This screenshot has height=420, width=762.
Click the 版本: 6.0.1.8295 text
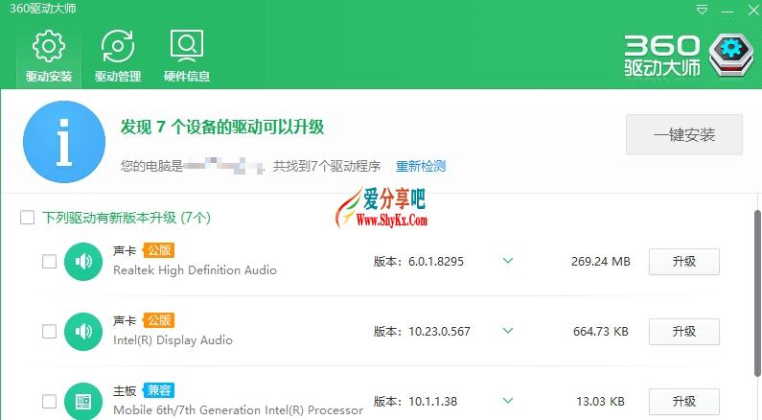(x=419, y=262)
